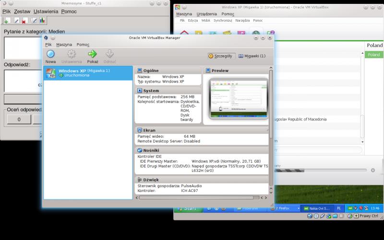Open Maszyna menu in VirtualBox Manager
This screenshot has width=384, height=240.
64,44
